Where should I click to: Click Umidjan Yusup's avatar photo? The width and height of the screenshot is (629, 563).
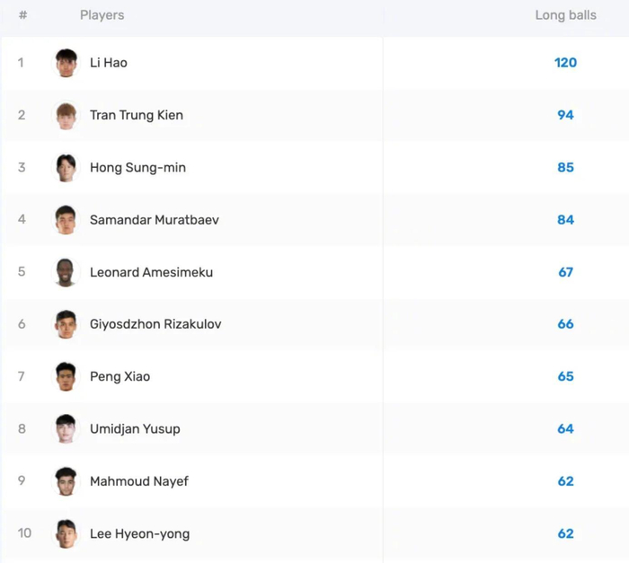pyautogui.click(x=66, y=429)
